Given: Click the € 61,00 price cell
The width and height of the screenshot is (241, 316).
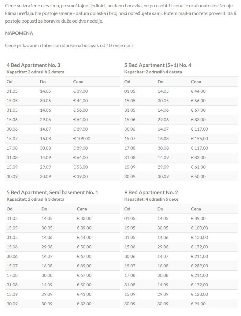Looking at the screenshot, I should point(198,167).
